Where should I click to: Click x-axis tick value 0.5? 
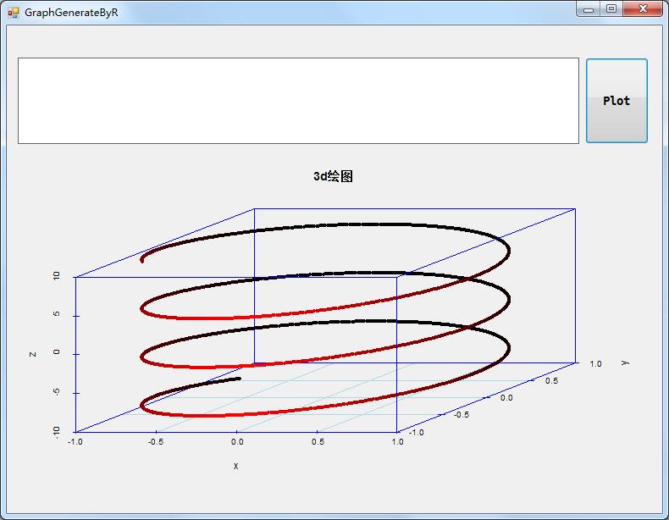[318, 441]
